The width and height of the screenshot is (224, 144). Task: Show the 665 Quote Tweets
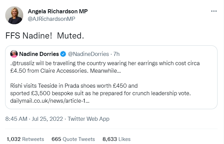point(73,139)
